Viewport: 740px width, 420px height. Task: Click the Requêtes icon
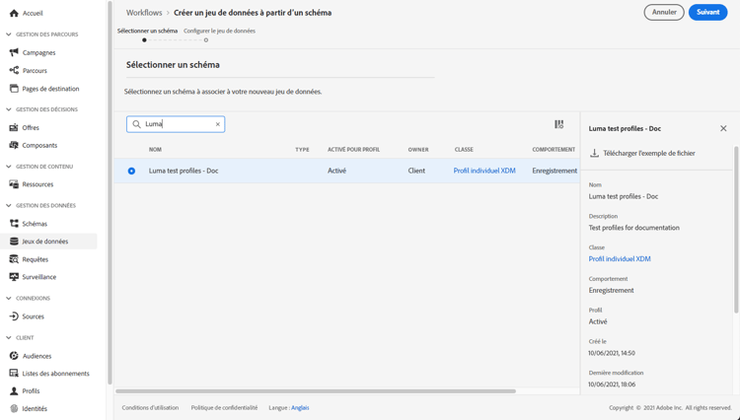(x=14, y=259)
